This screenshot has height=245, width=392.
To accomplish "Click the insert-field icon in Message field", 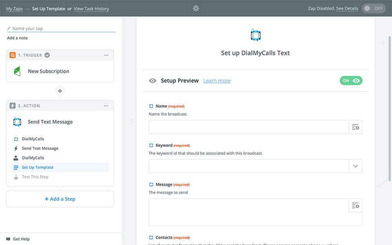I will tap(355, 205).
